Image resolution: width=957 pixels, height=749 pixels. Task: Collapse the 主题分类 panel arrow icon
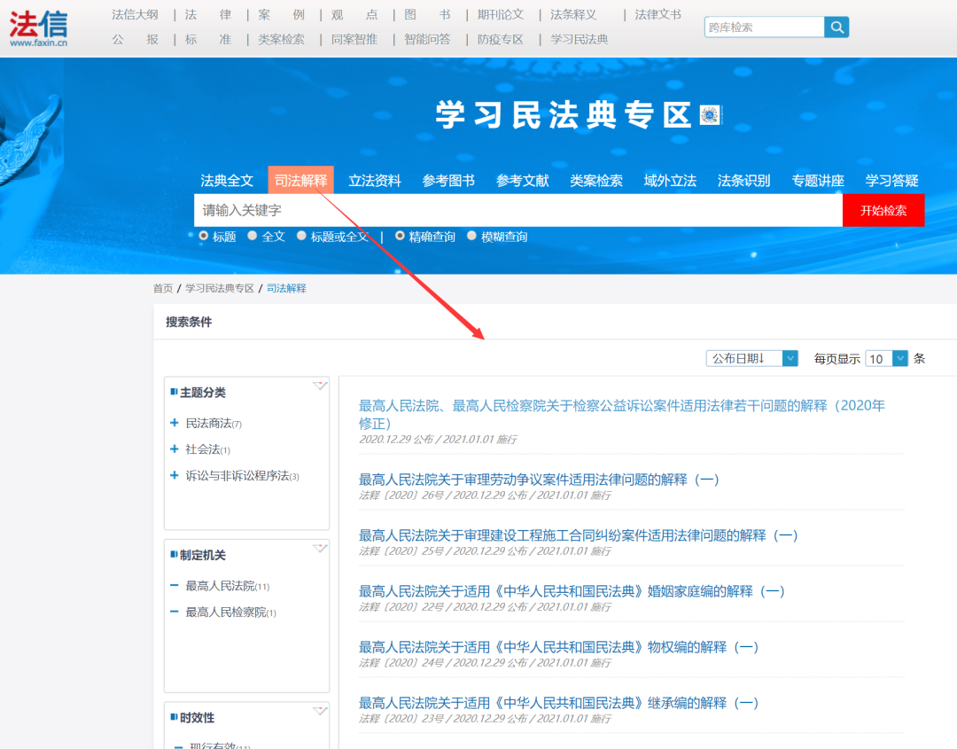[x=320, y=386]
